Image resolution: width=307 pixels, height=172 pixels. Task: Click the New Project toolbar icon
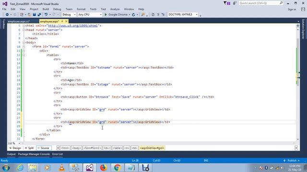(22, 15)
